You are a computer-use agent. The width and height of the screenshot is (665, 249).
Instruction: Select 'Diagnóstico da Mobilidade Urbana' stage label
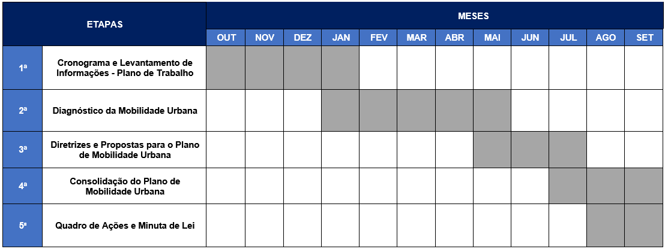tap(125, 110)
